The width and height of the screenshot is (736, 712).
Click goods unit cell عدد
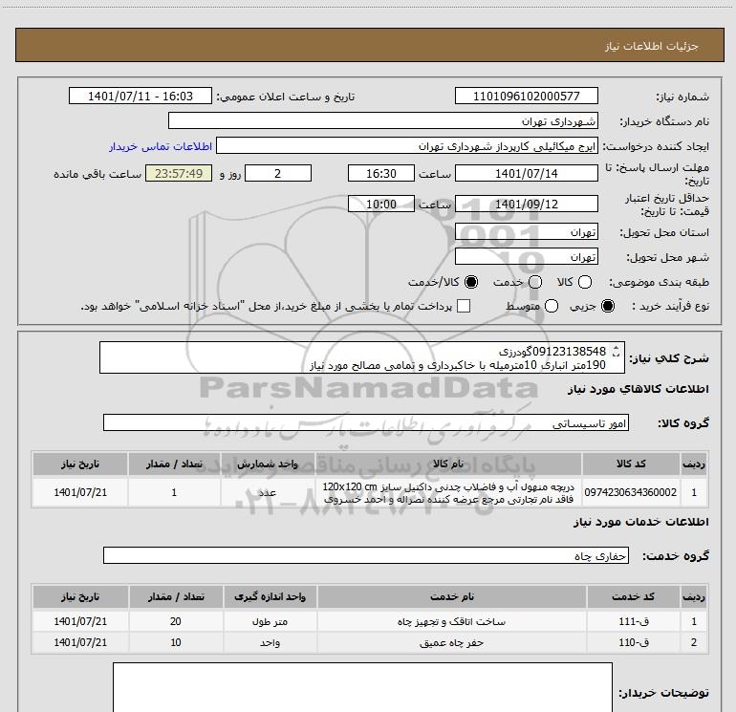pyautogui.click(x=268, y=492)
